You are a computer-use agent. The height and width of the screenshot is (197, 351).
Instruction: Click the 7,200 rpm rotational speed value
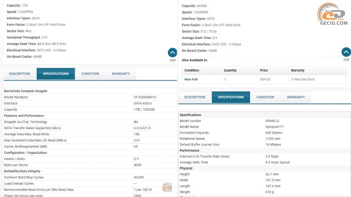(273, 138)
